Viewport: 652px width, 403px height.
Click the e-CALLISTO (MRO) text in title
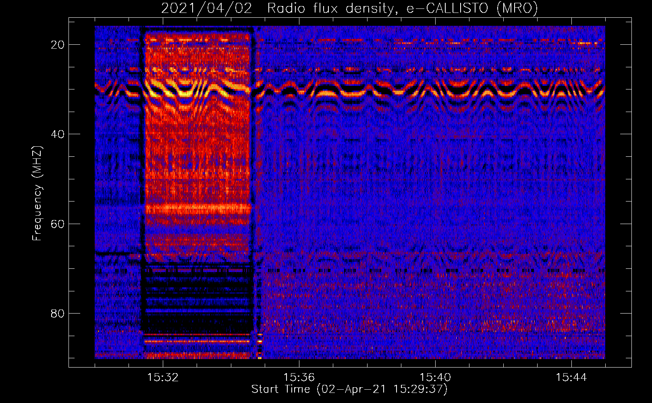tap(472, 8)
